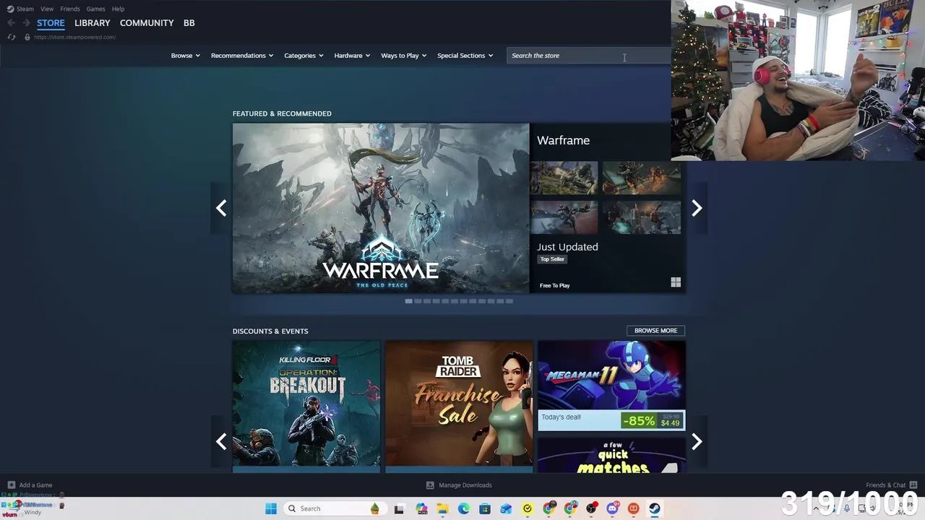
Task: Click the BROWSE MORE button
Action: [x=656, y=331]
